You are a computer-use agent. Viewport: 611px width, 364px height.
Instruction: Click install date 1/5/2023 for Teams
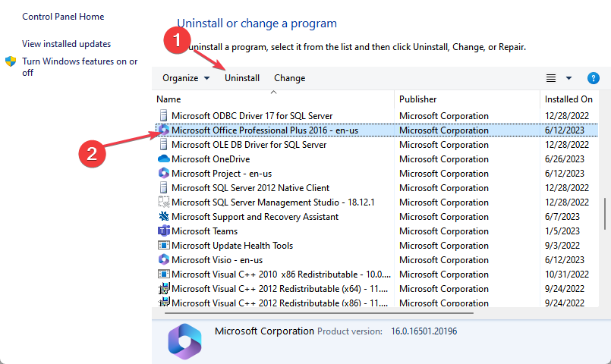click(562, 231)
